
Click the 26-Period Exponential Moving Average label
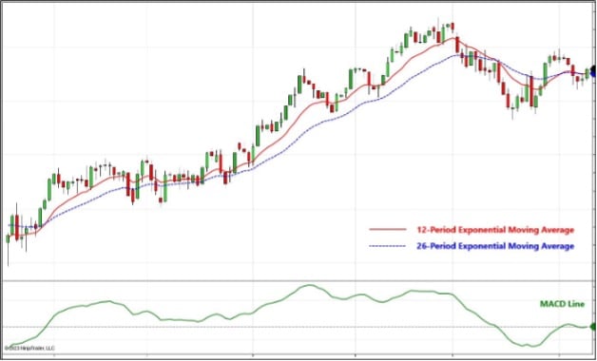(495, 246)
